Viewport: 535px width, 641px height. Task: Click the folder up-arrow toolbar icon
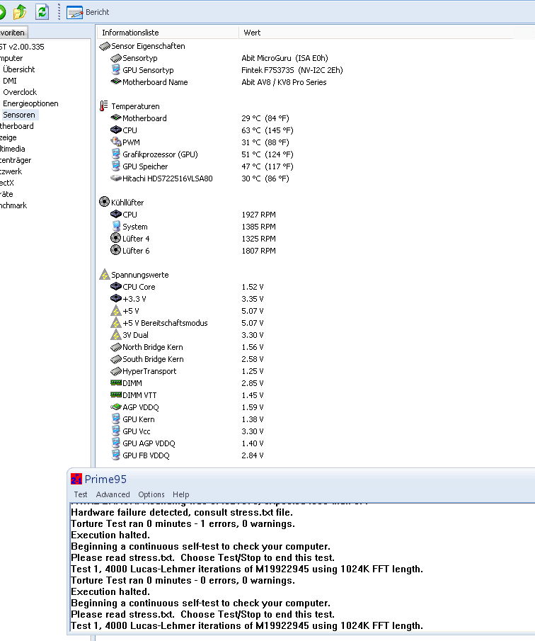(20, 11)
